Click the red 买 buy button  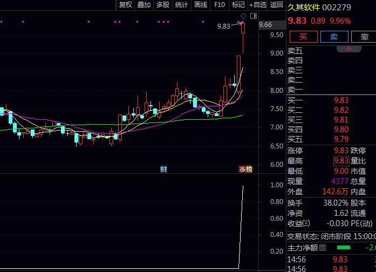(x=304, y=37)
